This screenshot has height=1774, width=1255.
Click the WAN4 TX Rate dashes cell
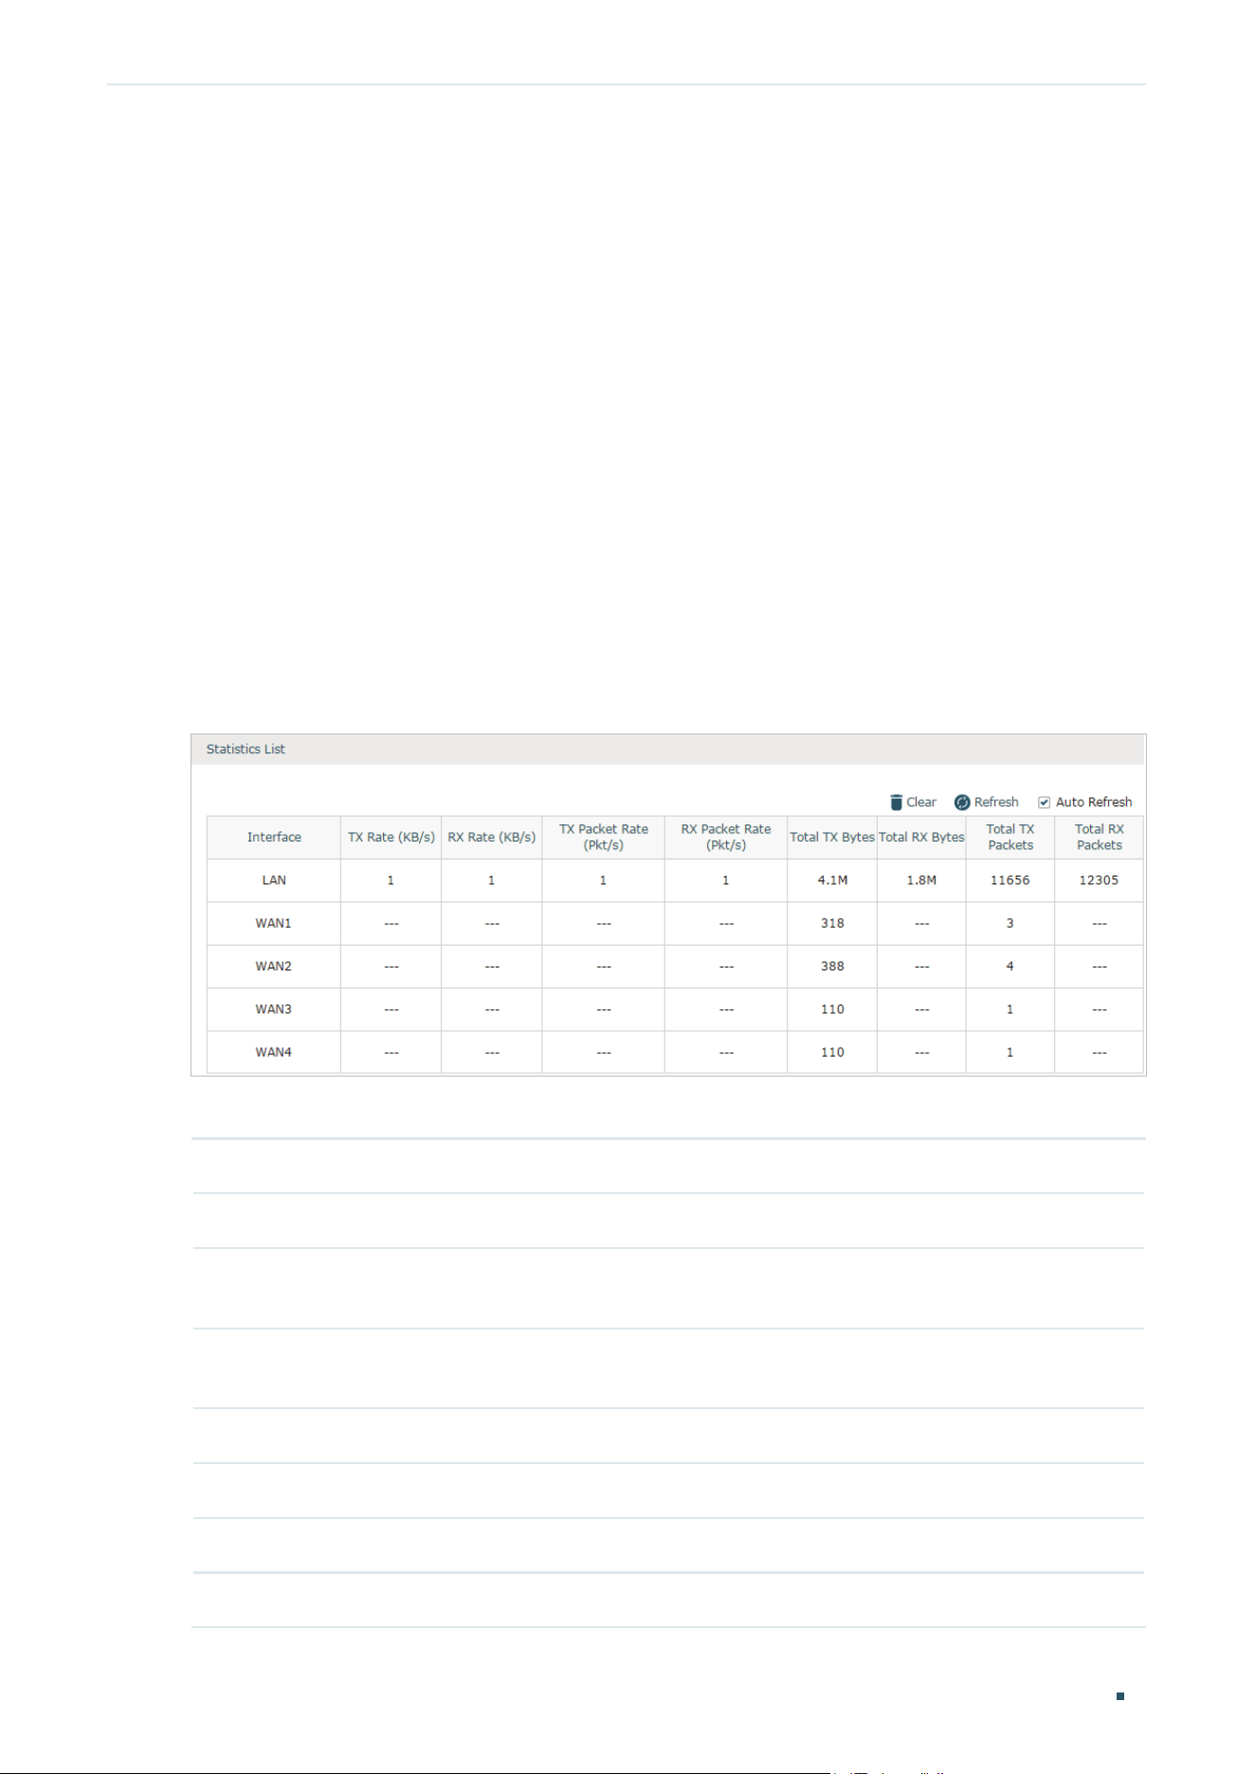coord(391,1053)
